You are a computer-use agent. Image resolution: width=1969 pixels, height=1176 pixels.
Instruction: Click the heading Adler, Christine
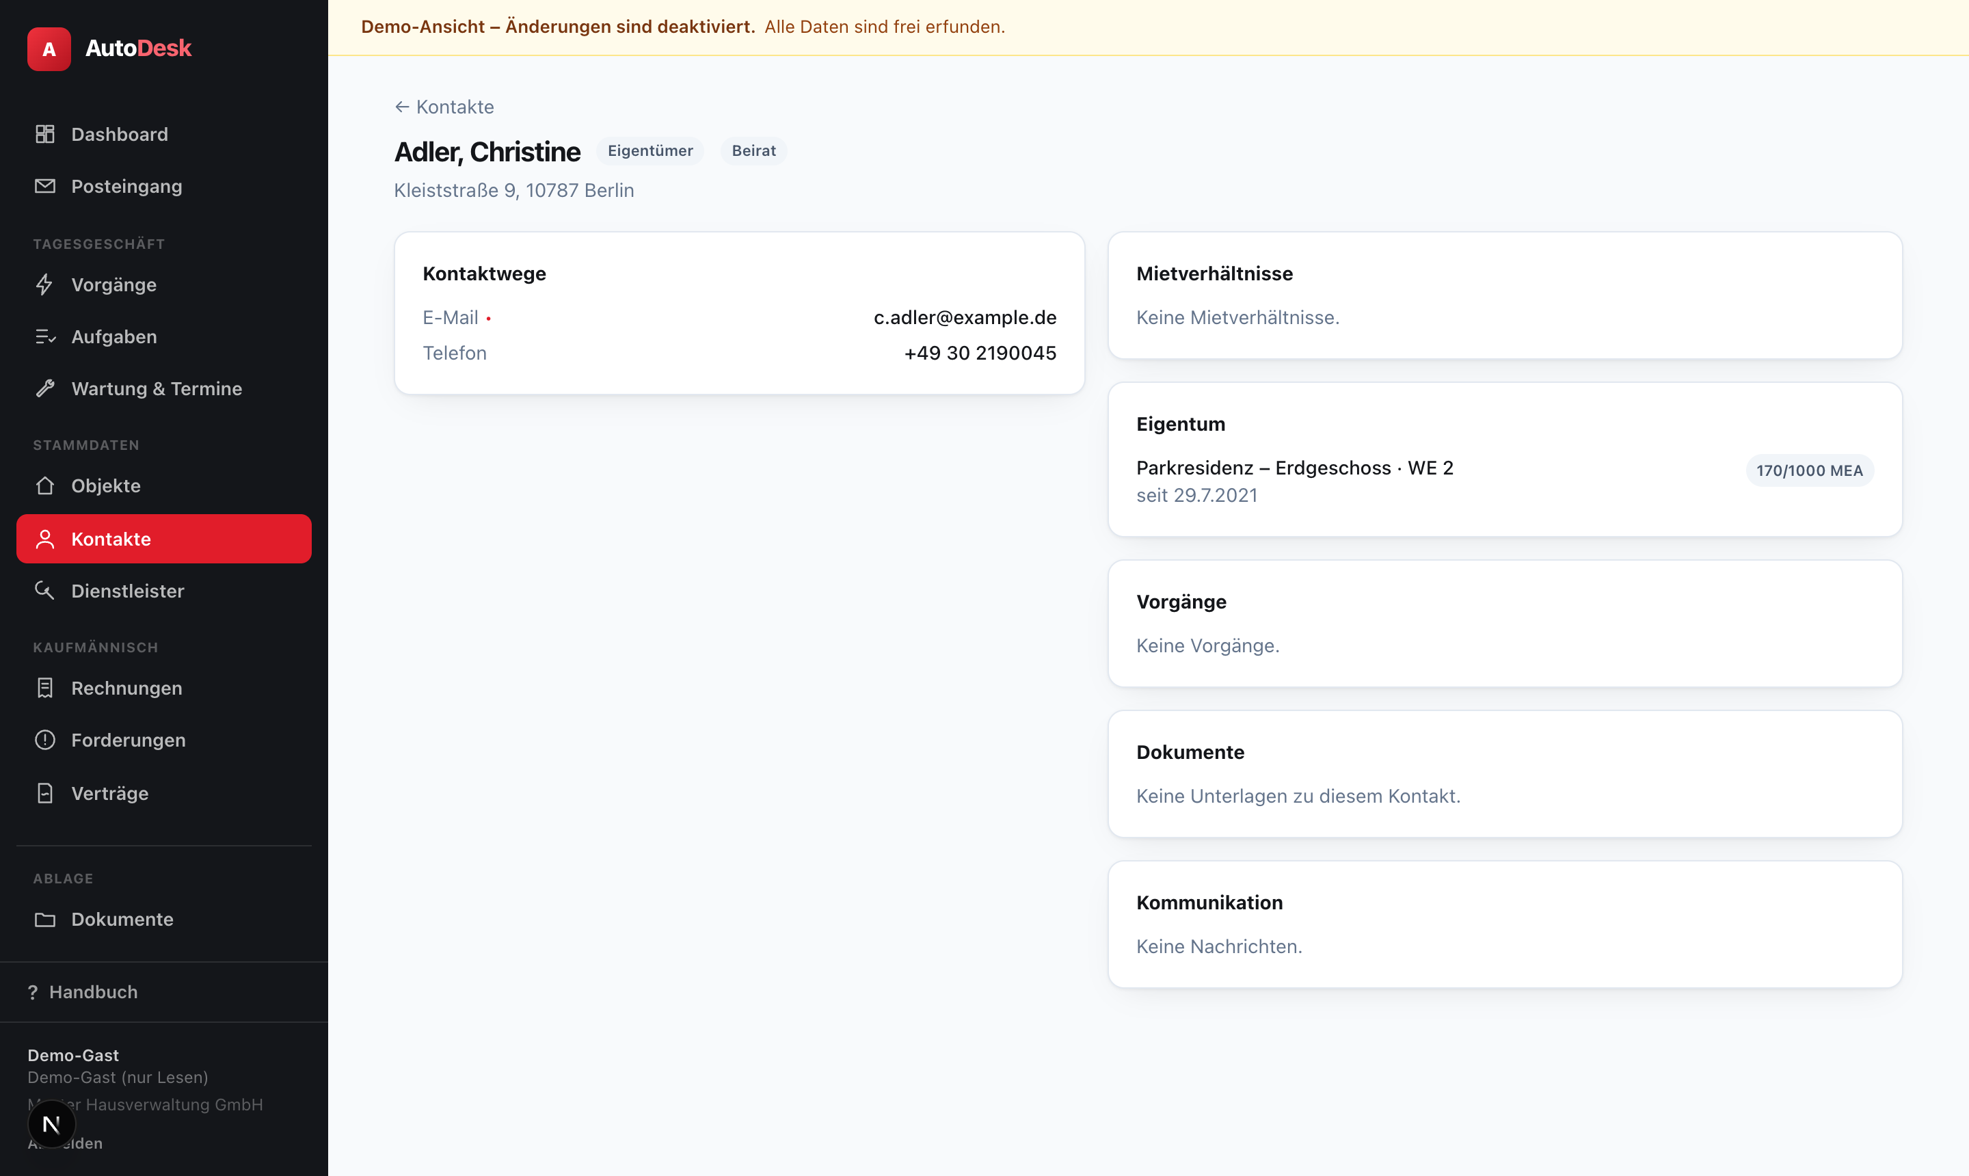(487, 151)
